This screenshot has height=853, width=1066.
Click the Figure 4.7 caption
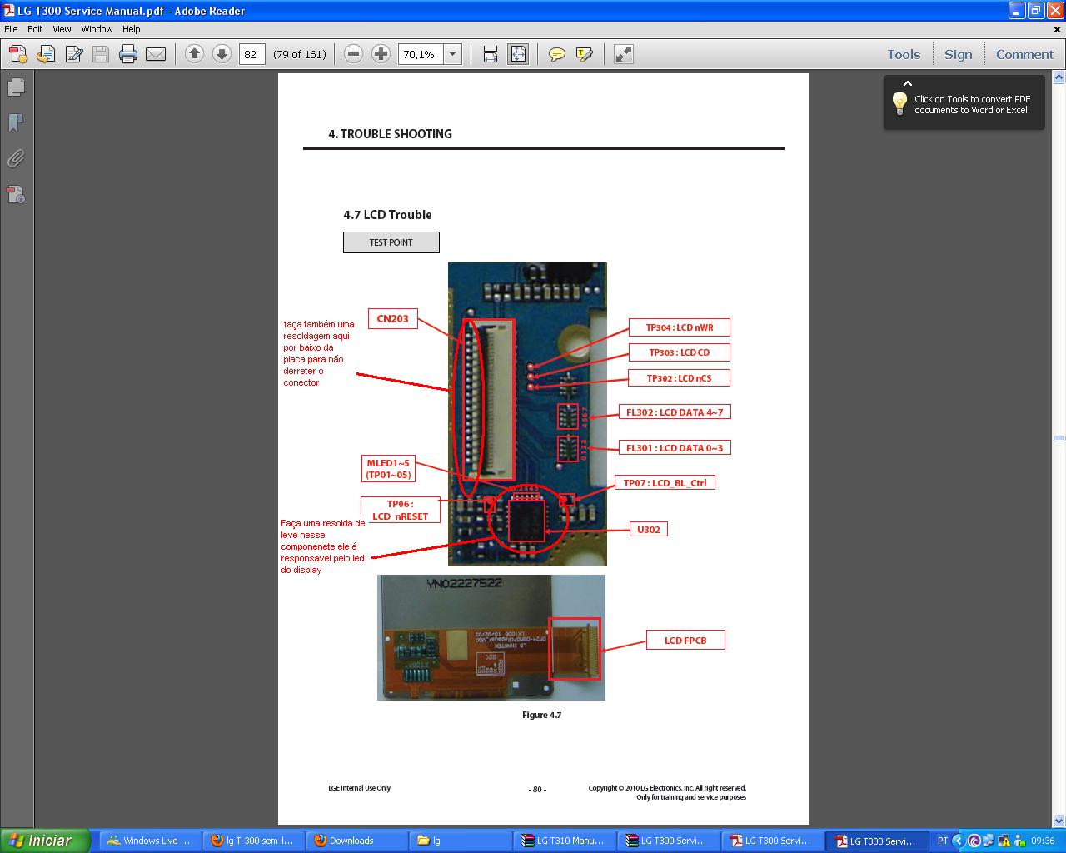click(x=541, y=715)
